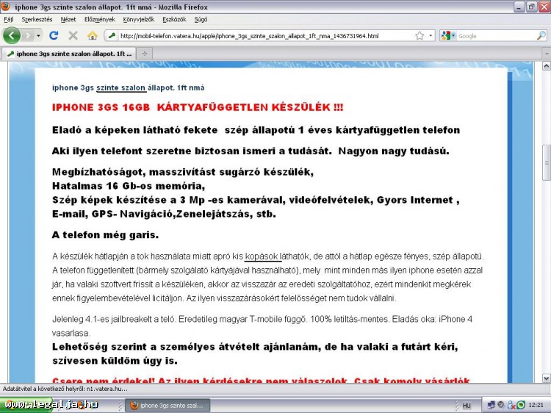This screenshot has width=551, height=413.
Task: Open the Eszközök menu
Action: click(174, 19)
